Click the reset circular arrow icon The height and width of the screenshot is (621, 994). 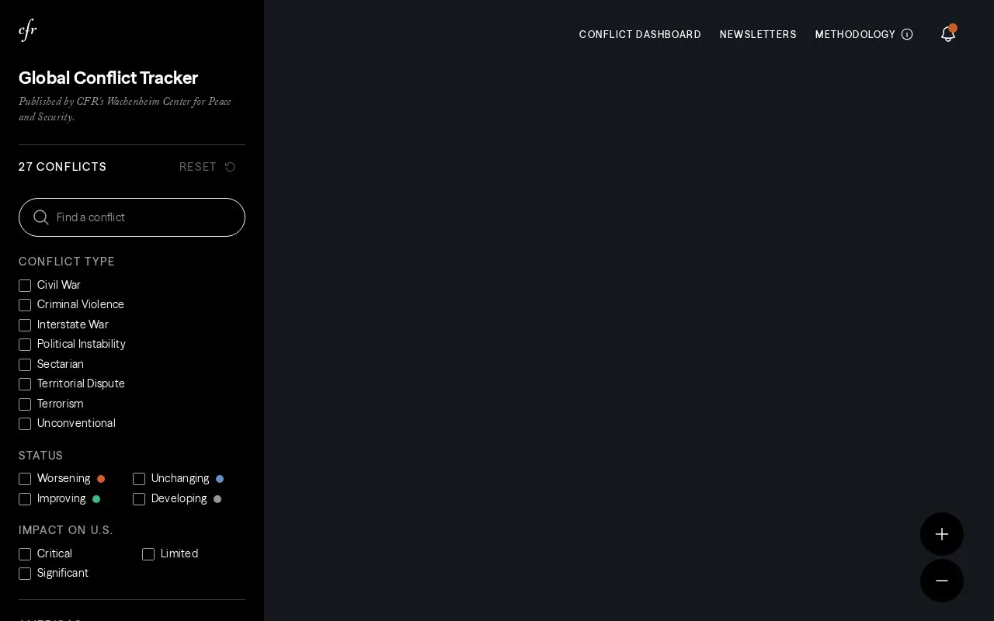(230, 167)
